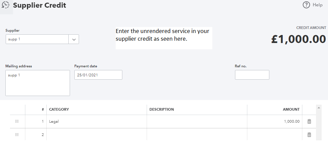
Task: Expand the Supplier dropdown arrow
Action: 74,39
